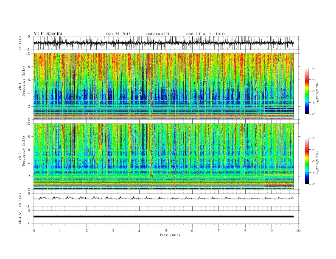The width and height of the screenshot is (336, 259).
Task: Click the "ch.1(V)" waveform axis label
Action: click(x=20, y=43)
